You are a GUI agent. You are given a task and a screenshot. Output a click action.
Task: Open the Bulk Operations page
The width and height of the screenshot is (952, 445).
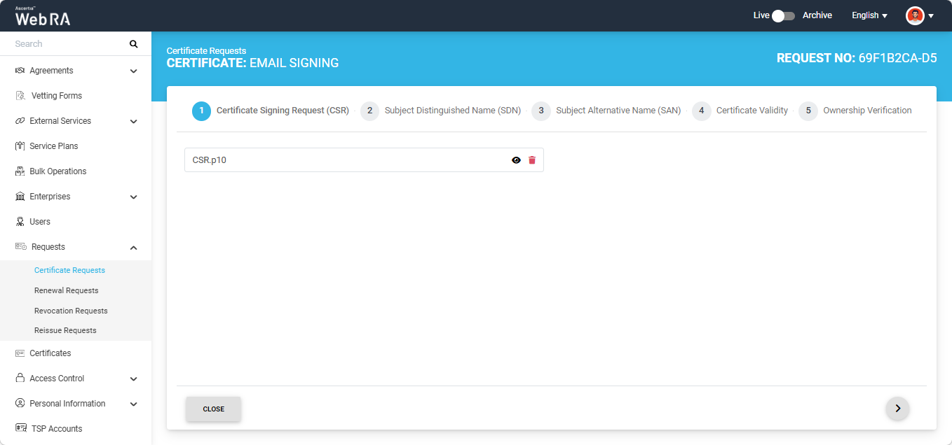[x=58, y=171]
